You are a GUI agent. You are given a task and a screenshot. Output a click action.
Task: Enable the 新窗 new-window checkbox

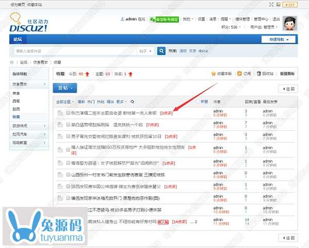[198, 102]
